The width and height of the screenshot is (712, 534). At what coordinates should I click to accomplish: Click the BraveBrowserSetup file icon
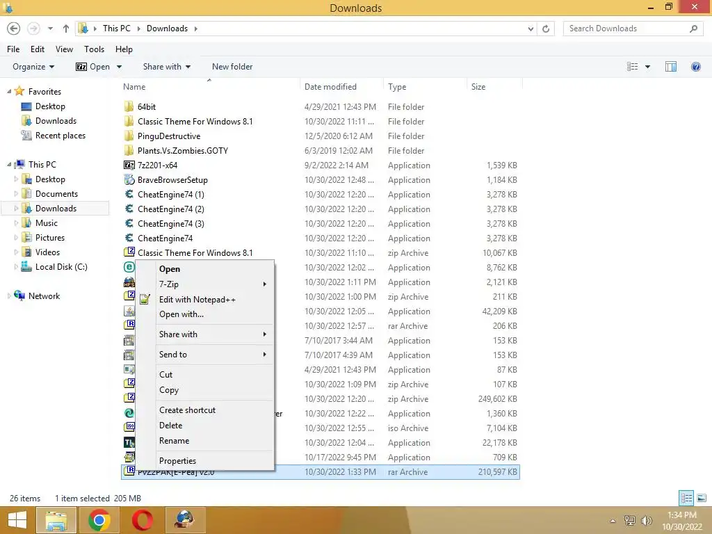(129, 180)
